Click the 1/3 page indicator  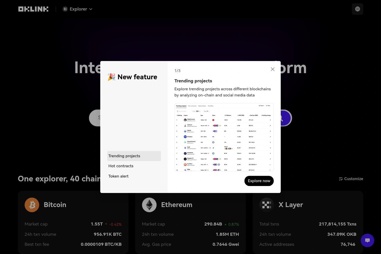click(177, 71)
